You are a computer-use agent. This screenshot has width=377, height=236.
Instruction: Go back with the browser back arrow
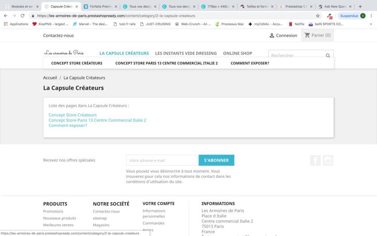pos(6,15)
